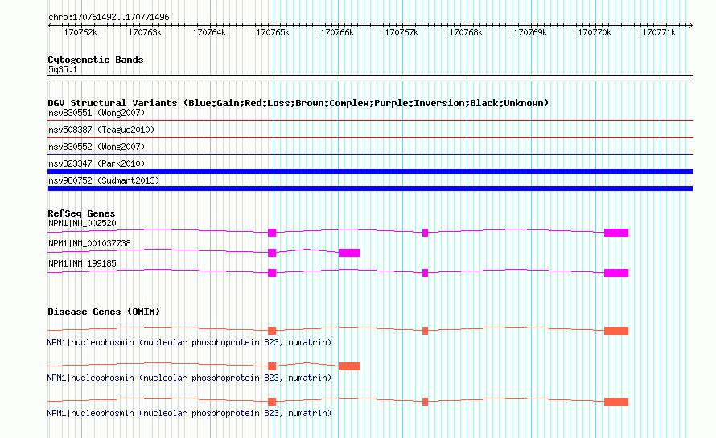Select transcript label NPM1|NM_002520
The image size is (716, 438).
pos(82,224)
